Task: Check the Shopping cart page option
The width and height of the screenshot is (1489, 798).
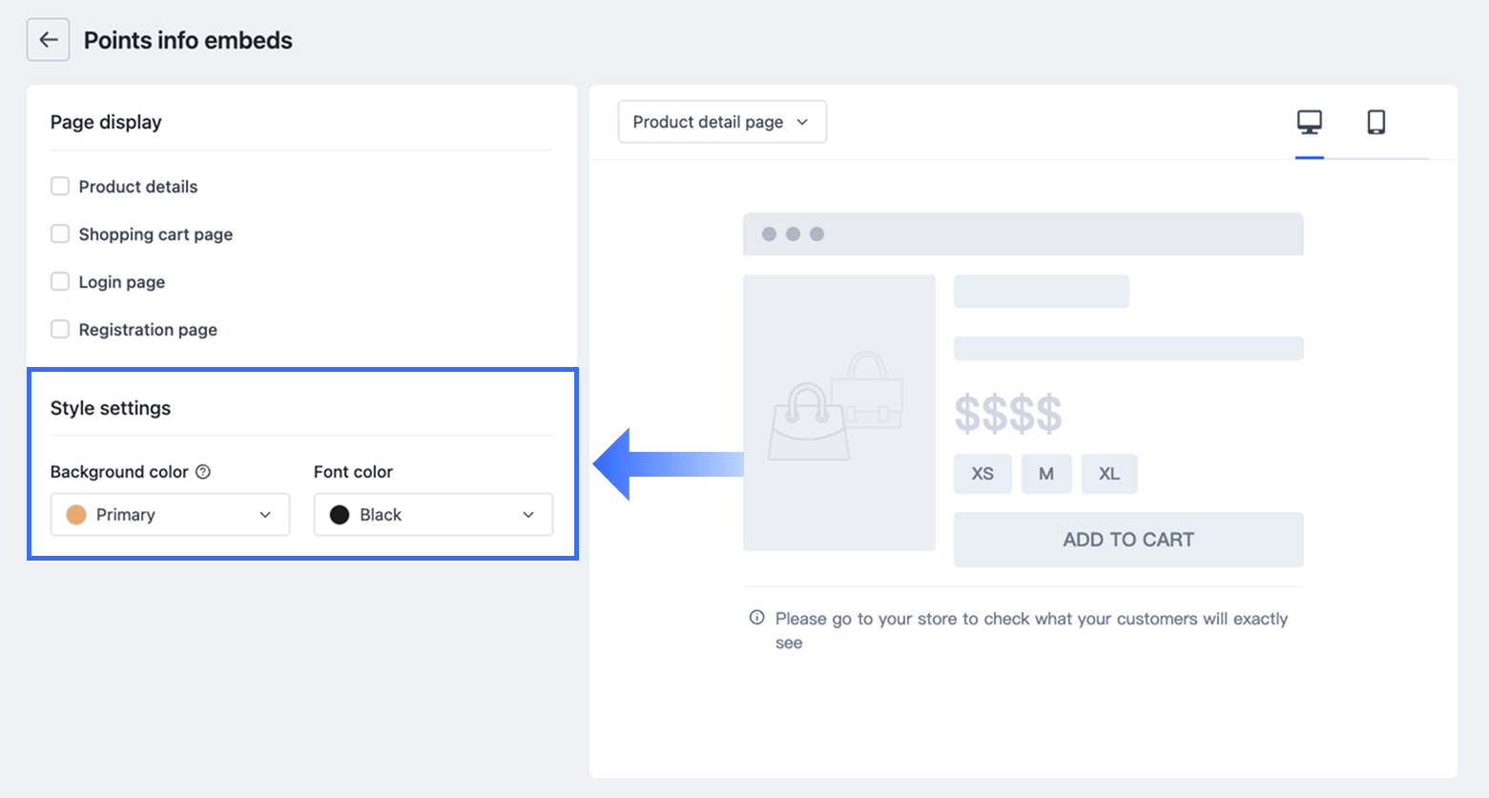Action: click(x=60, y=234)
